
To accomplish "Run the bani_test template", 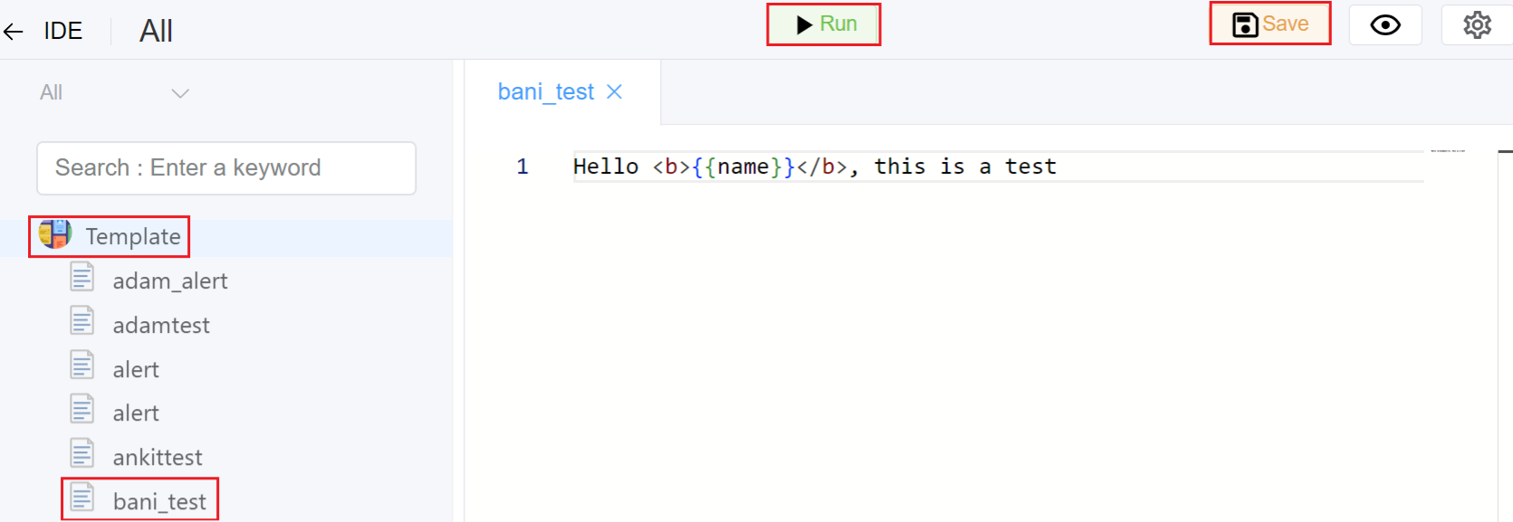I will click(x=824, y=24).
